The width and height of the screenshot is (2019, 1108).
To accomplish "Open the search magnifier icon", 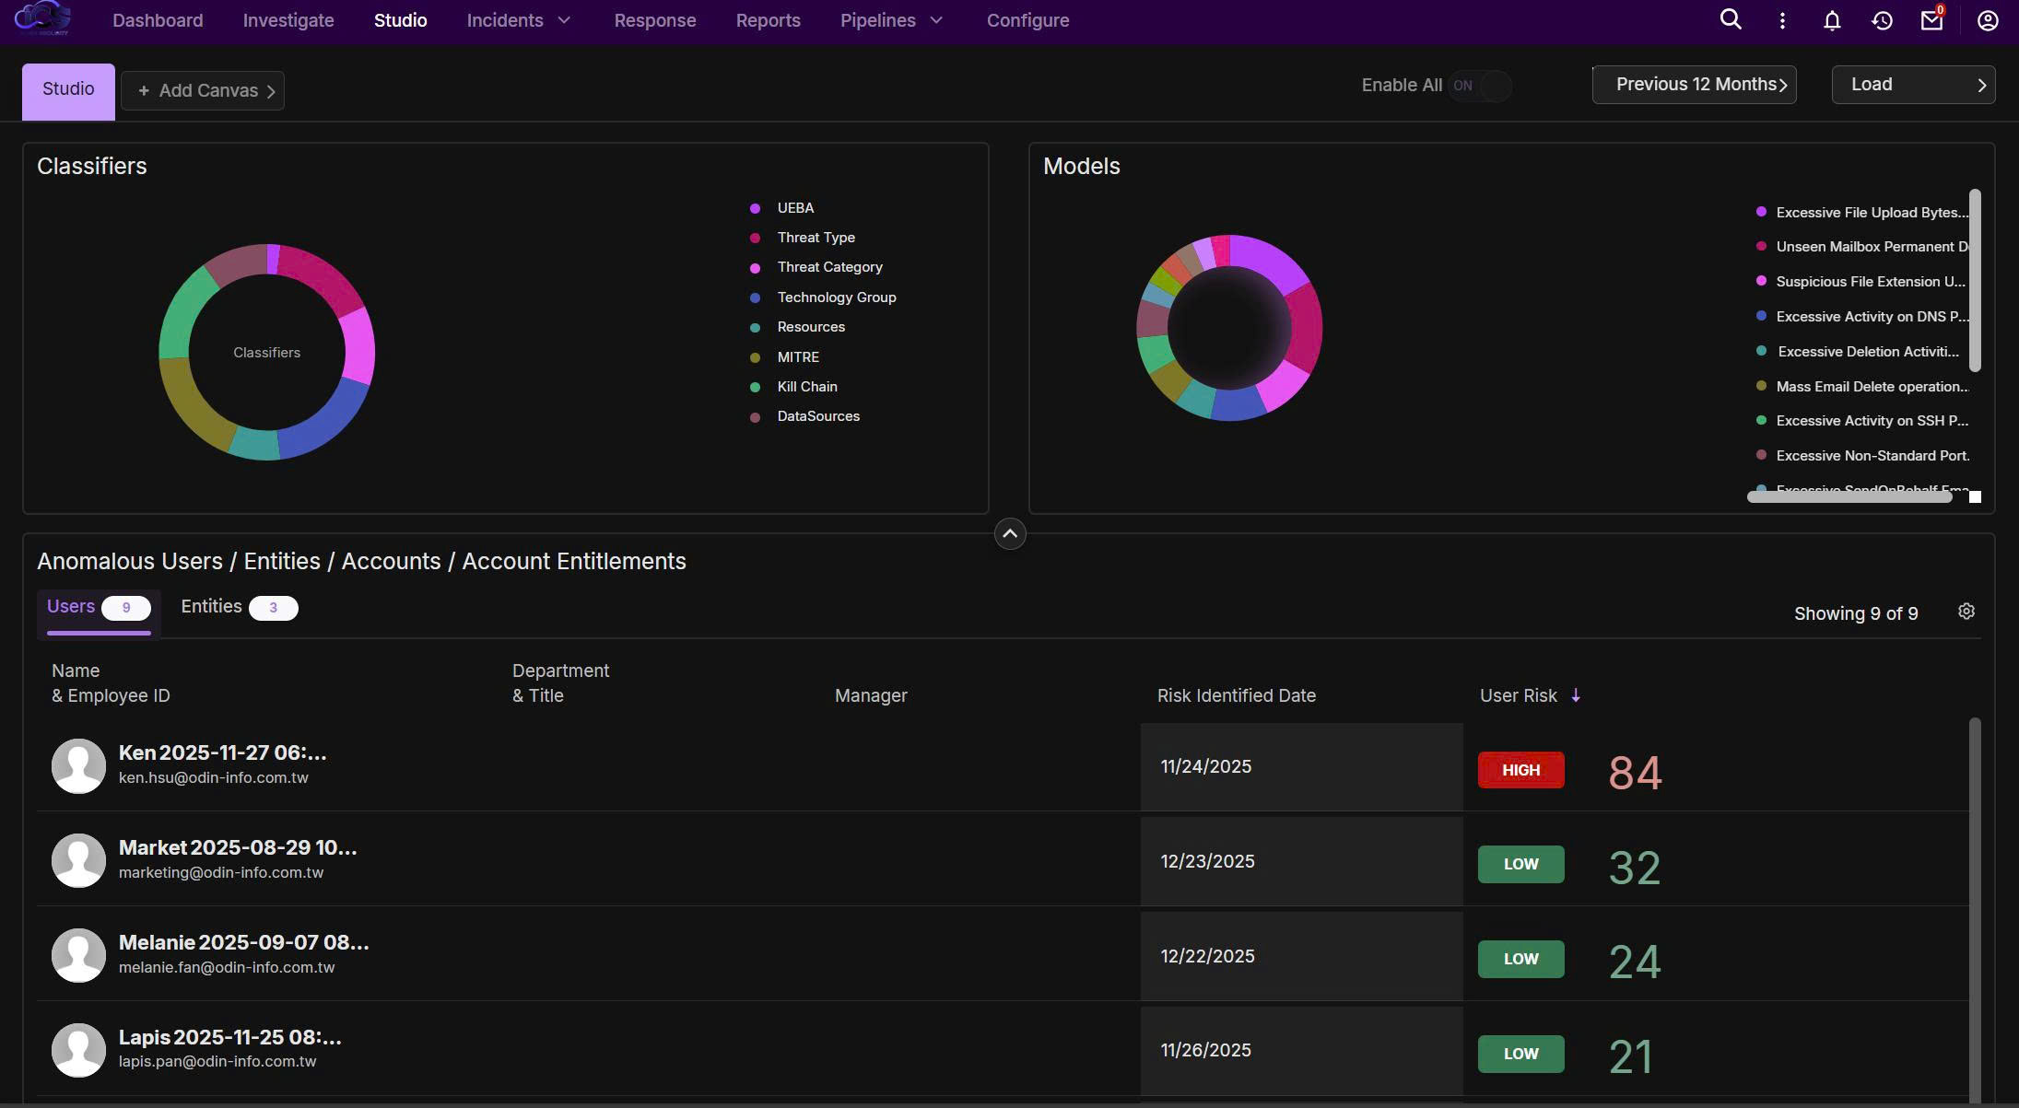I will click(1730, 20).
